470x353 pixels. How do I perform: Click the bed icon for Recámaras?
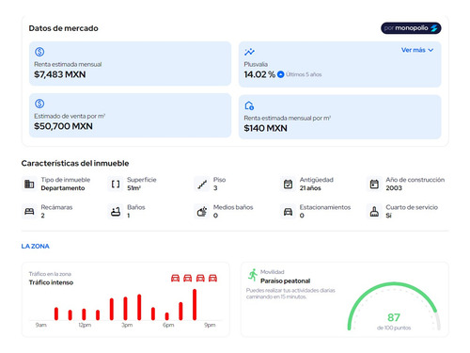(x=29, y=212)
